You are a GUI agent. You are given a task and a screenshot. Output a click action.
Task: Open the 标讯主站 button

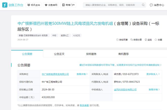pyautogui.click(x=34, y=5)
